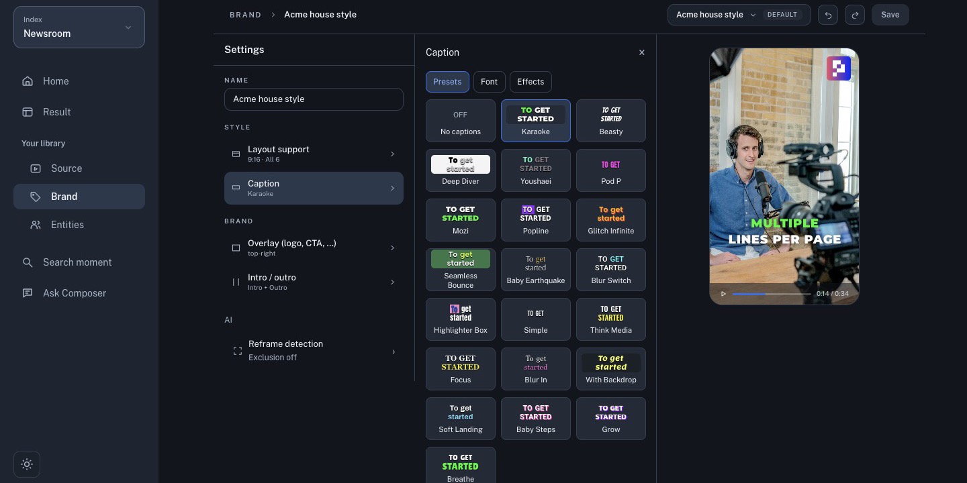Open the Newsroom index dropdown

[79, 28]
